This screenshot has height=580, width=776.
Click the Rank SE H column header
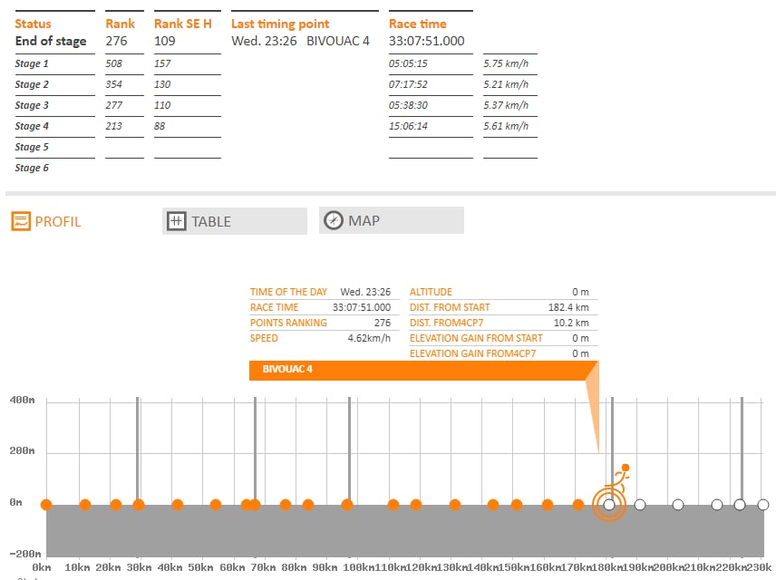(x=183, y=24)
